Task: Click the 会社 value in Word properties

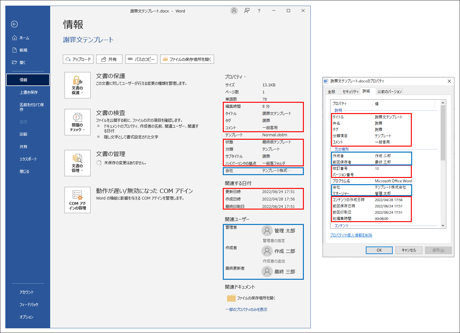Action: click(x=277, y=171)
